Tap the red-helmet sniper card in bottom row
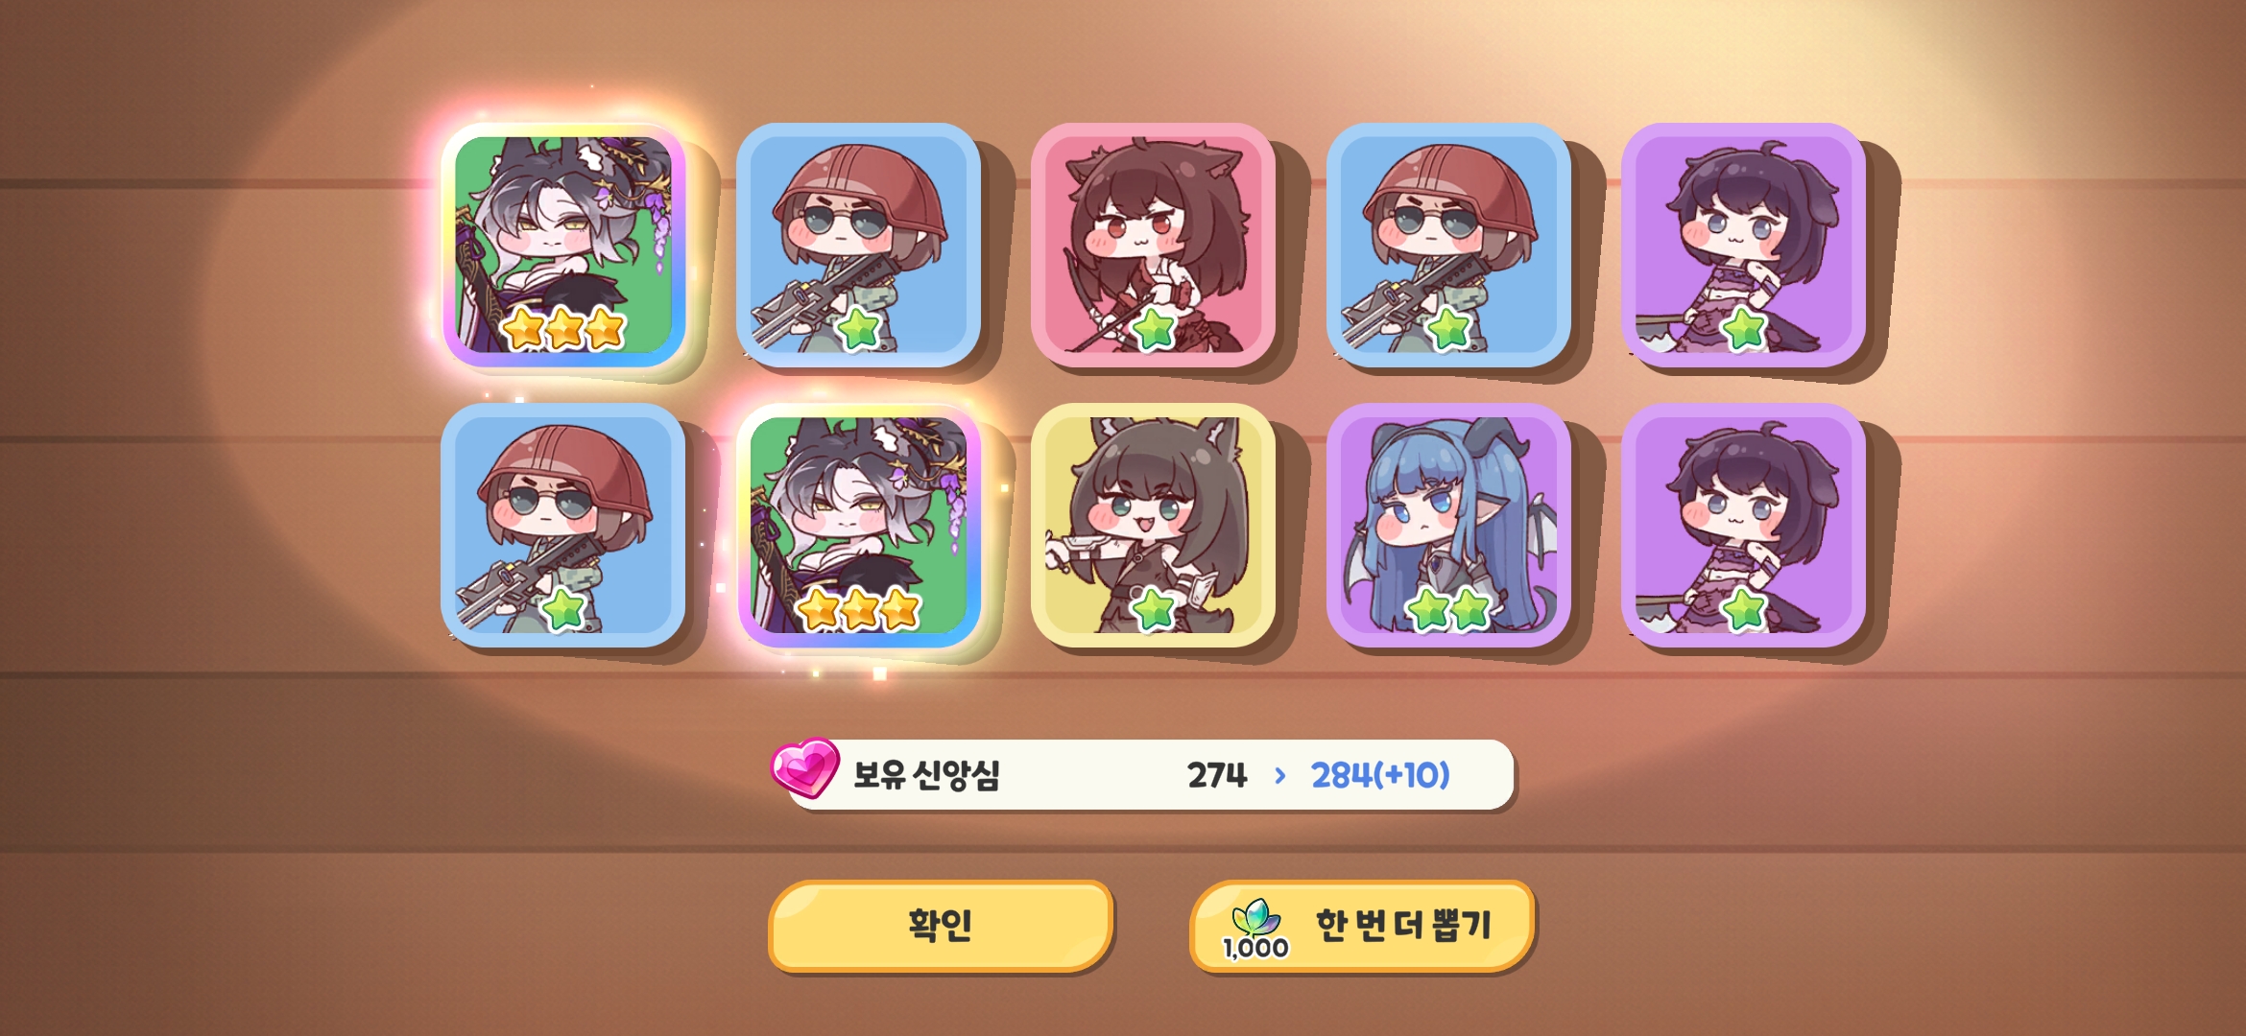 pos(563,525)
